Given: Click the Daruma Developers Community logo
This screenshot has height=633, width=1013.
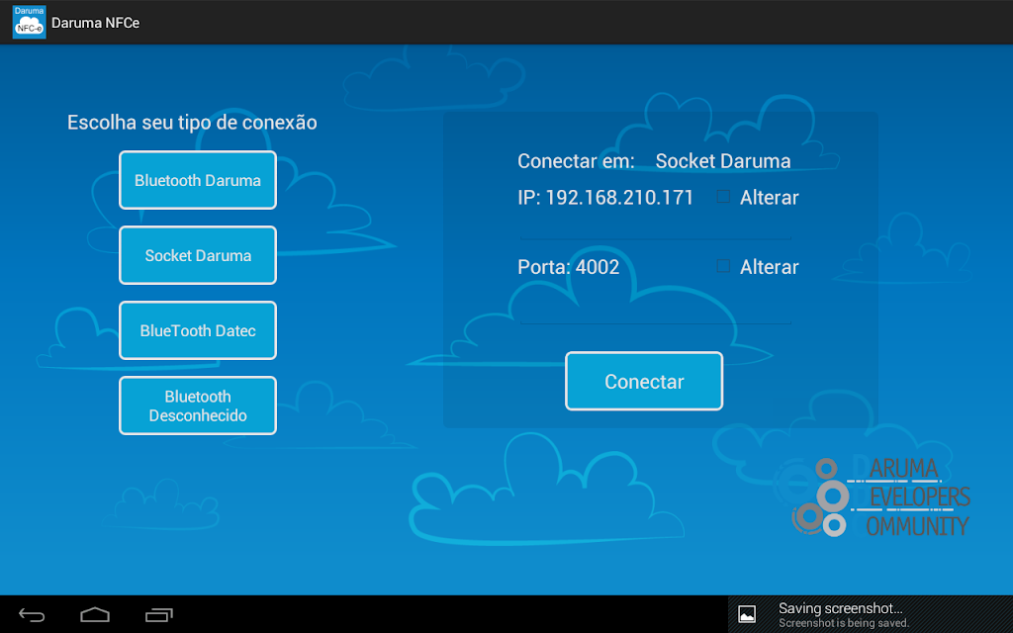Looking at the screenshot, I should pyautogui.click(x=873, y=497).
